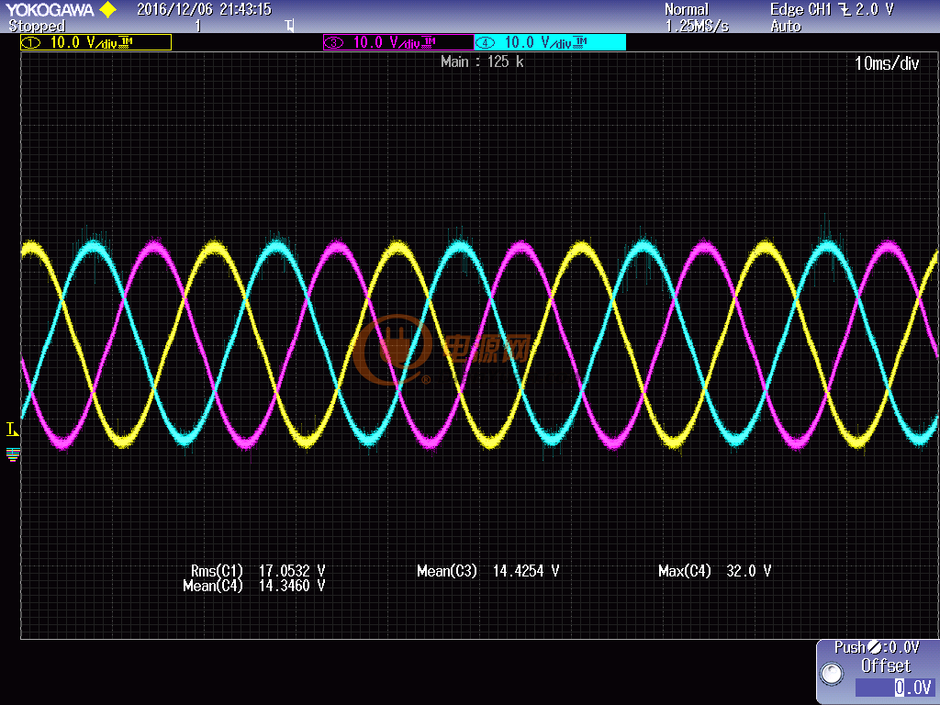This screenshot has height=705, width=940.
Task: Select the CH1 10.0 V/div channel label
Action: click(95, 42)
